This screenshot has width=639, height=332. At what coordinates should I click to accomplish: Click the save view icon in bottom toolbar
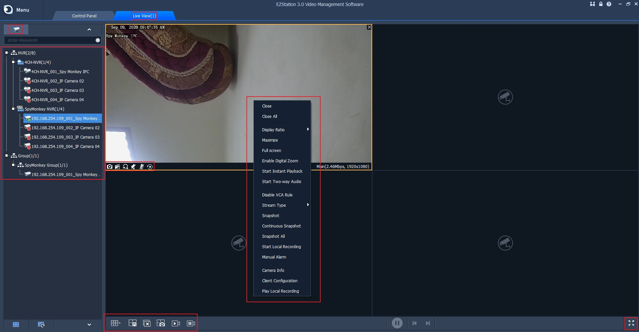(x=132, y=323)
